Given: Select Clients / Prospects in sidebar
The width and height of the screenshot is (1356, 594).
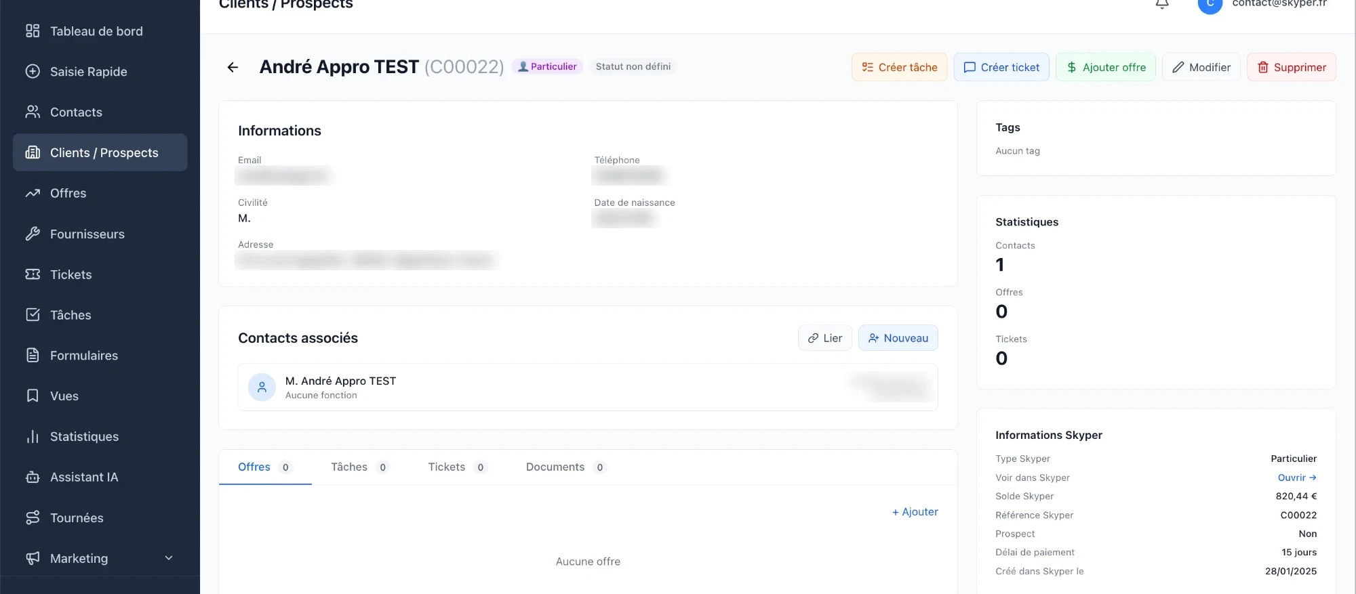Looking at the screenshot, I should (100, 152).
